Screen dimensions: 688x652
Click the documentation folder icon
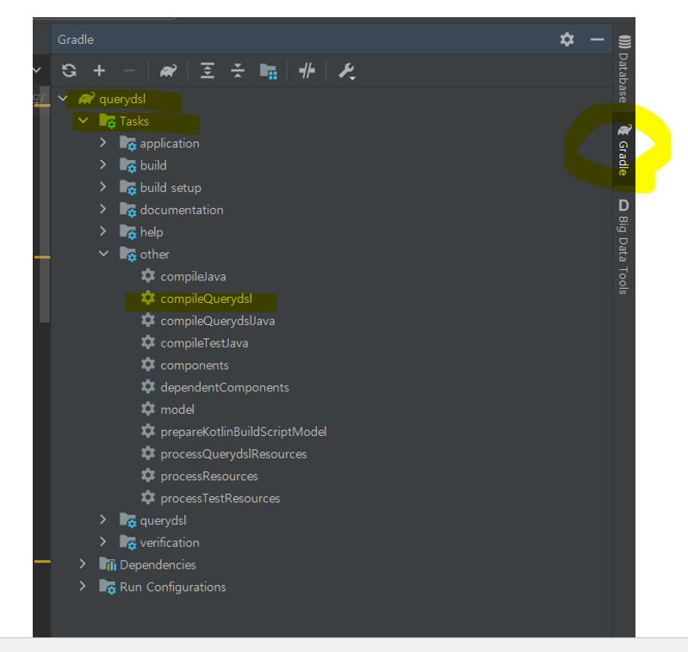(128, 210)
